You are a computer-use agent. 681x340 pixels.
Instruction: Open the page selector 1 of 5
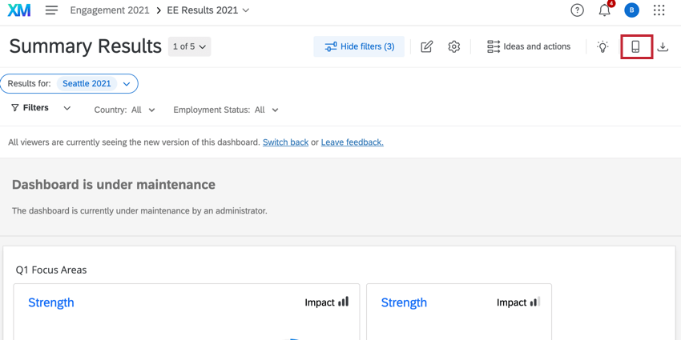190,46
